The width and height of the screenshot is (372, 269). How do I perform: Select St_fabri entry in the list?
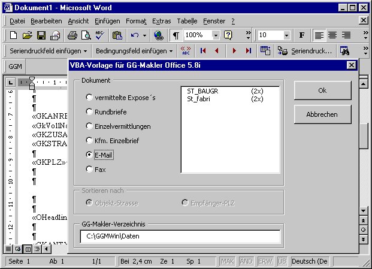(230, 99)
